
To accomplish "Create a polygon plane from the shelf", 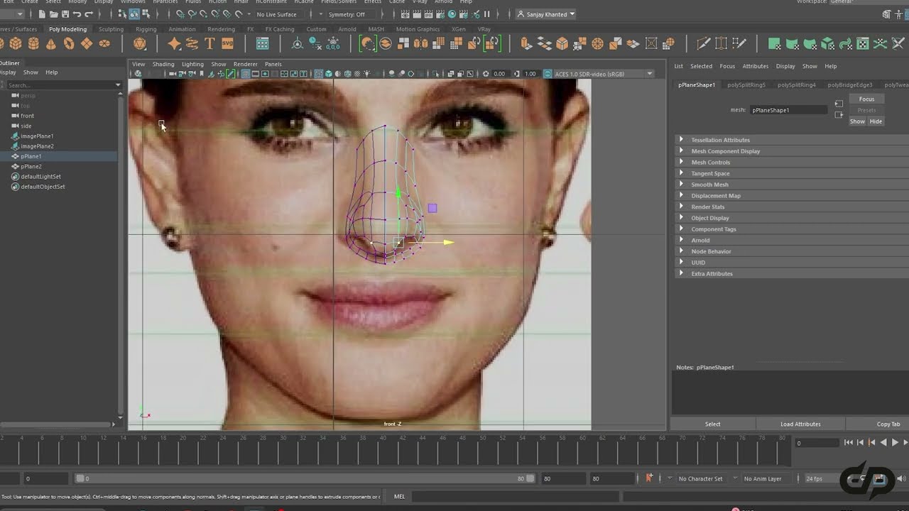I will [x=87, y=43].
